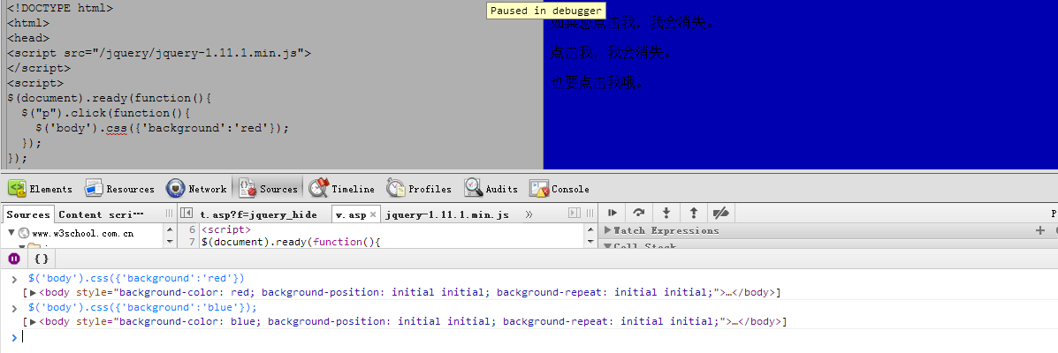Click line number 7 in source gutter
Viewport: 1058px width, 353px height.
coord(193,242)
